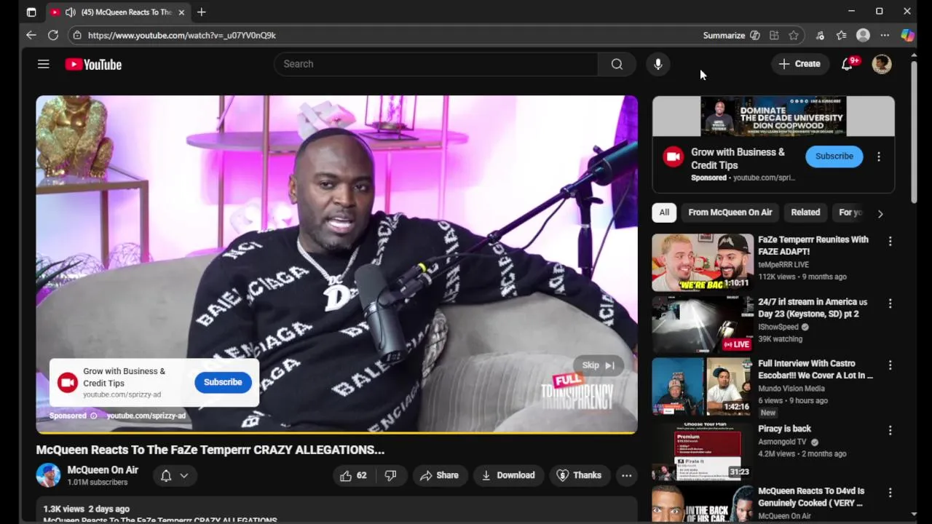The height and width of the screenshot is (524, 932).
Task: Open tab actions menu icon
Action: coord(31,12)
